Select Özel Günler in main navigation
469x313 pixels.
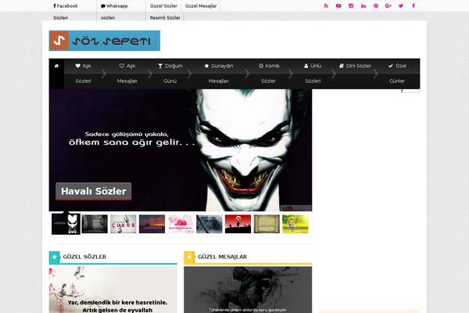click(x=397, y=74)
